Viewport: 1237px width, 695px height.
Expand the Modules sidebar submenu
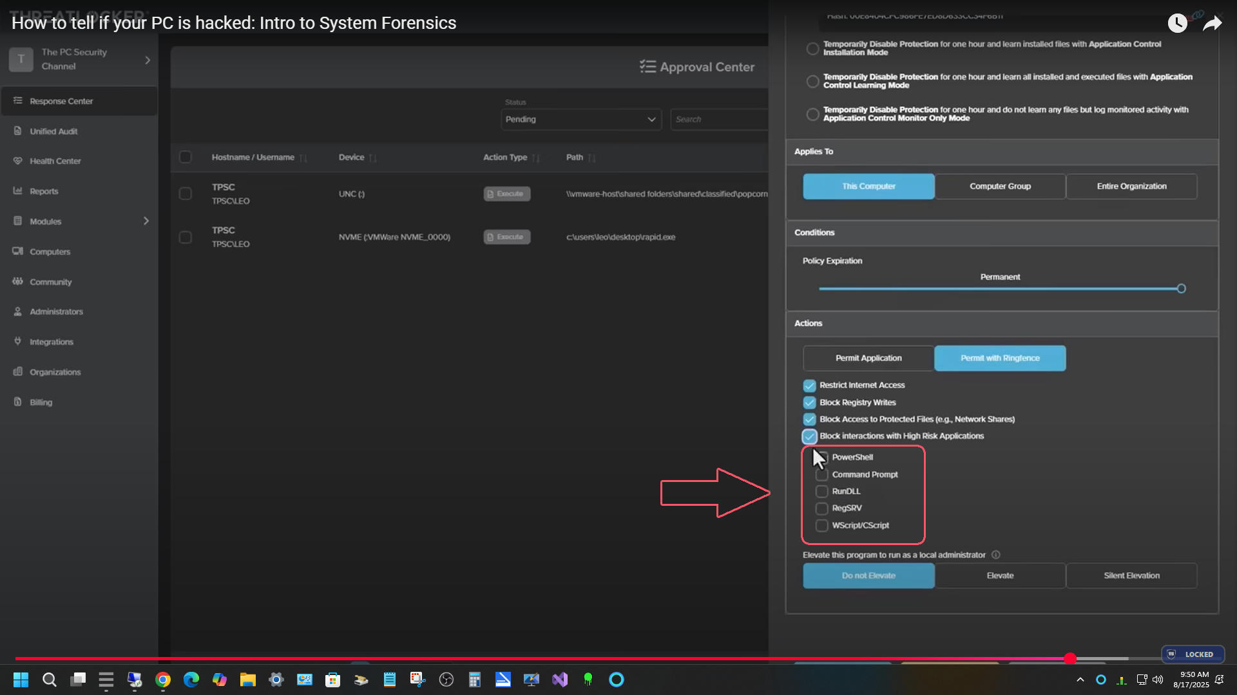click(146, 221)
